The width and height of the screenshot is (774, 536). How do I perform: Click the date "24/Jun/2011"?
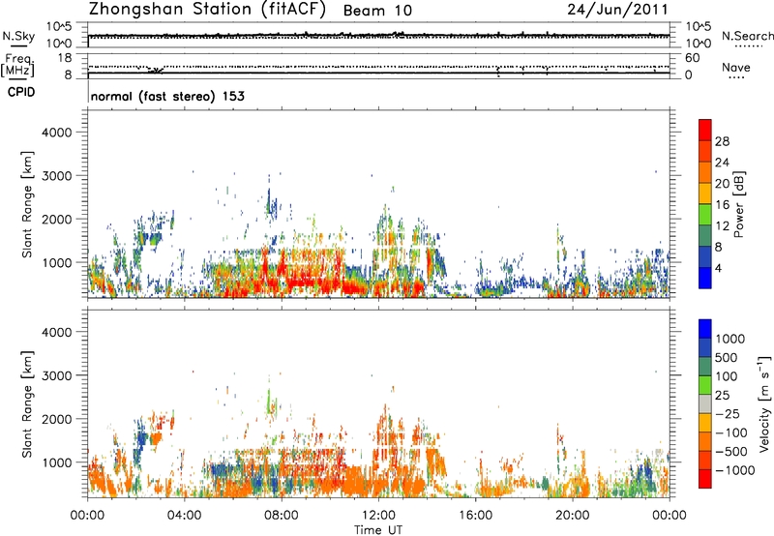coord(617,10)
